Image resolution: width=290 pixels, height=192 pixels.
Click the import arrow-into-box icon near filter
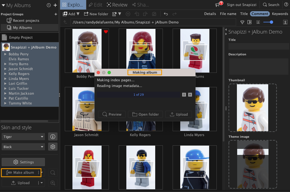pos(249,22)
